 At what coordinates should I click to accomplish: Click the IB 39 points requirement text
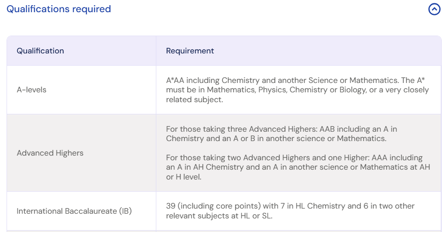tap(290, 211)
